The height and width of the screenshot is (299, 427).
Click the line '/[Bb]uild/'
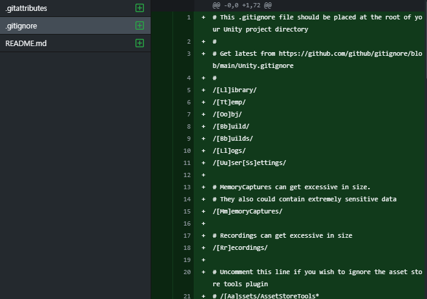pos(231,127)
